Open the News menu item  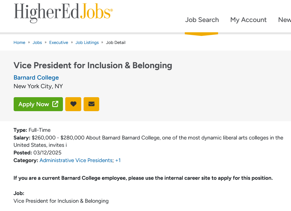284,20
